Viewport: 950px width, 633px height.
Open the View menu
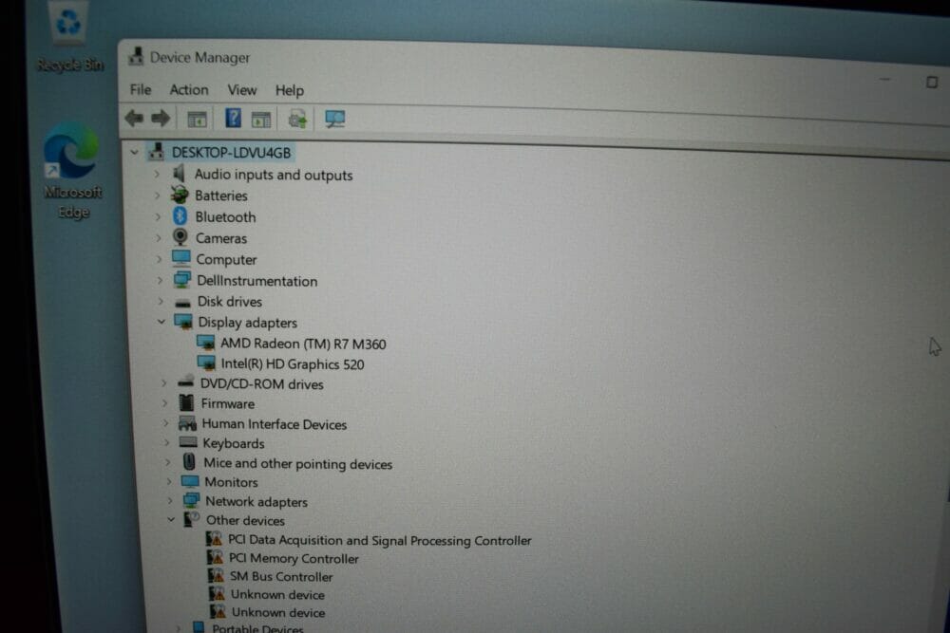point(241,90)
